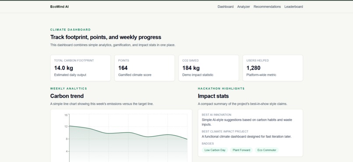353x162 pixels.
Task: Click the Hackathon Highlights label
Action: click(x=221, y=88)
